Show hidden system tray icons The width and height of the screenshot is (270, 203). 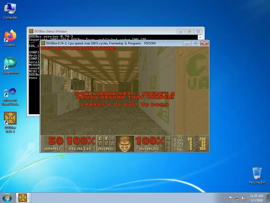click(224, 198)
